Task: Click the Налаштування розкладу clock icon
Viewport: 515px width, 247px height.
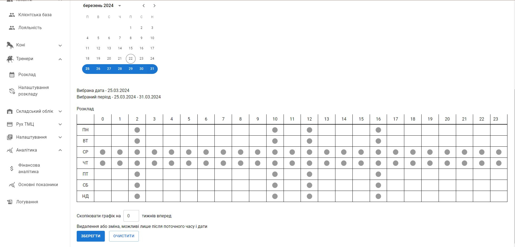Action: pos(12,91)
